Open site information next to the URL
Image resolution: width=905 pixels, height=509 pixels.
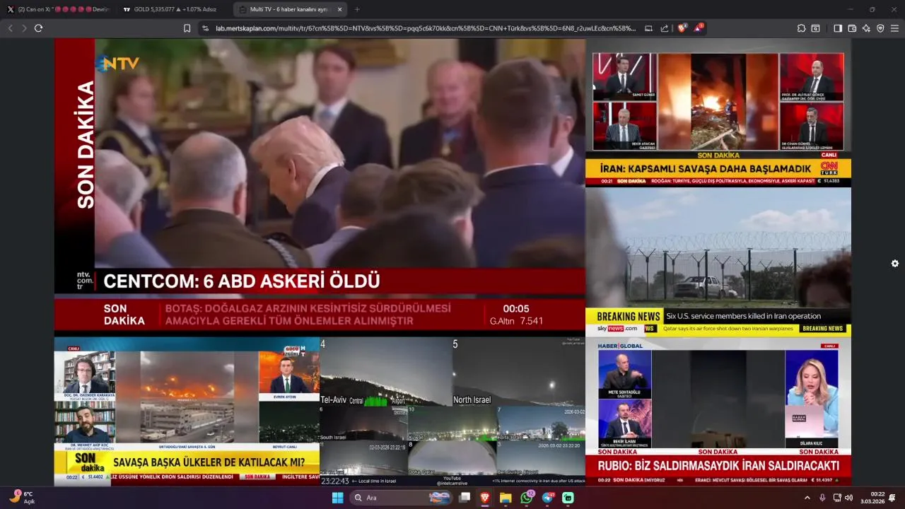coord(205,28)
